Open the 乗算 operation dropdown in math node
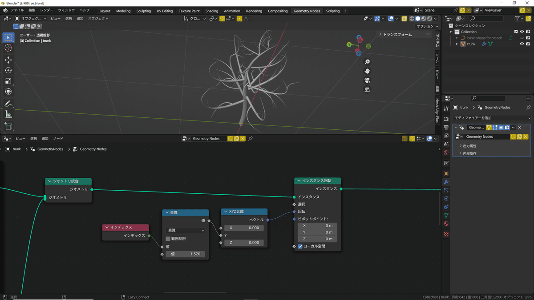 [x=186, y=231]
